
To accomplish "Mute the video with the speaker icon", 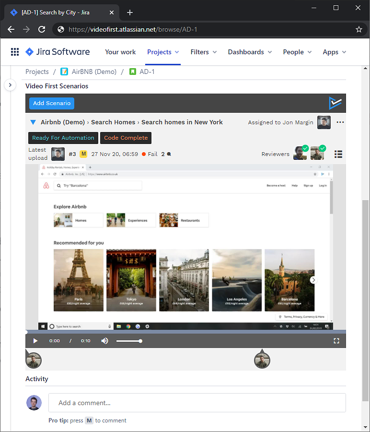I will point(104,341).
